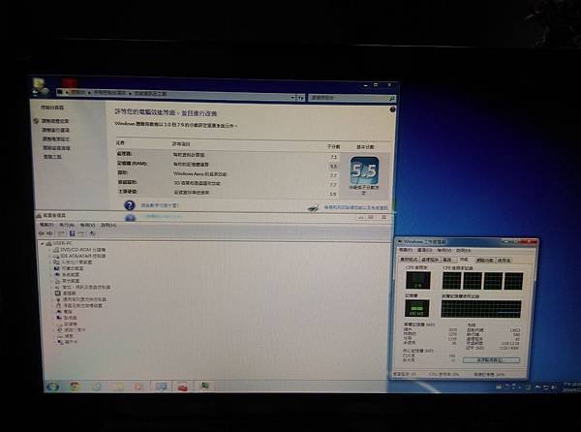Screen dimensions: 581x432
Task: Open the 調整索引選項 link in left pane
Action: [55, 130]
